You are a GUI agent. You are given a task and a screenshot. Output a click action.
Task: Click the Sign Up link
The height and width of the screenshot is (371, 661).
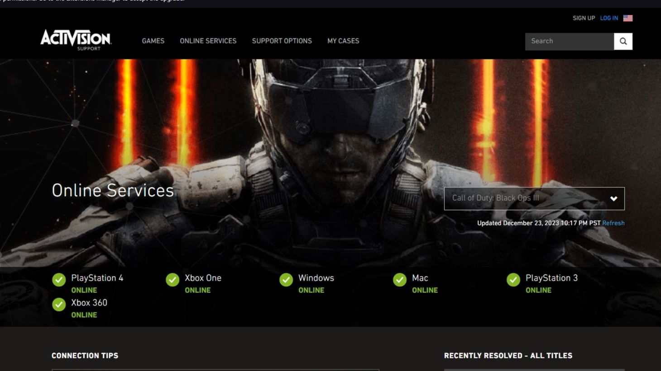point(584,18)
